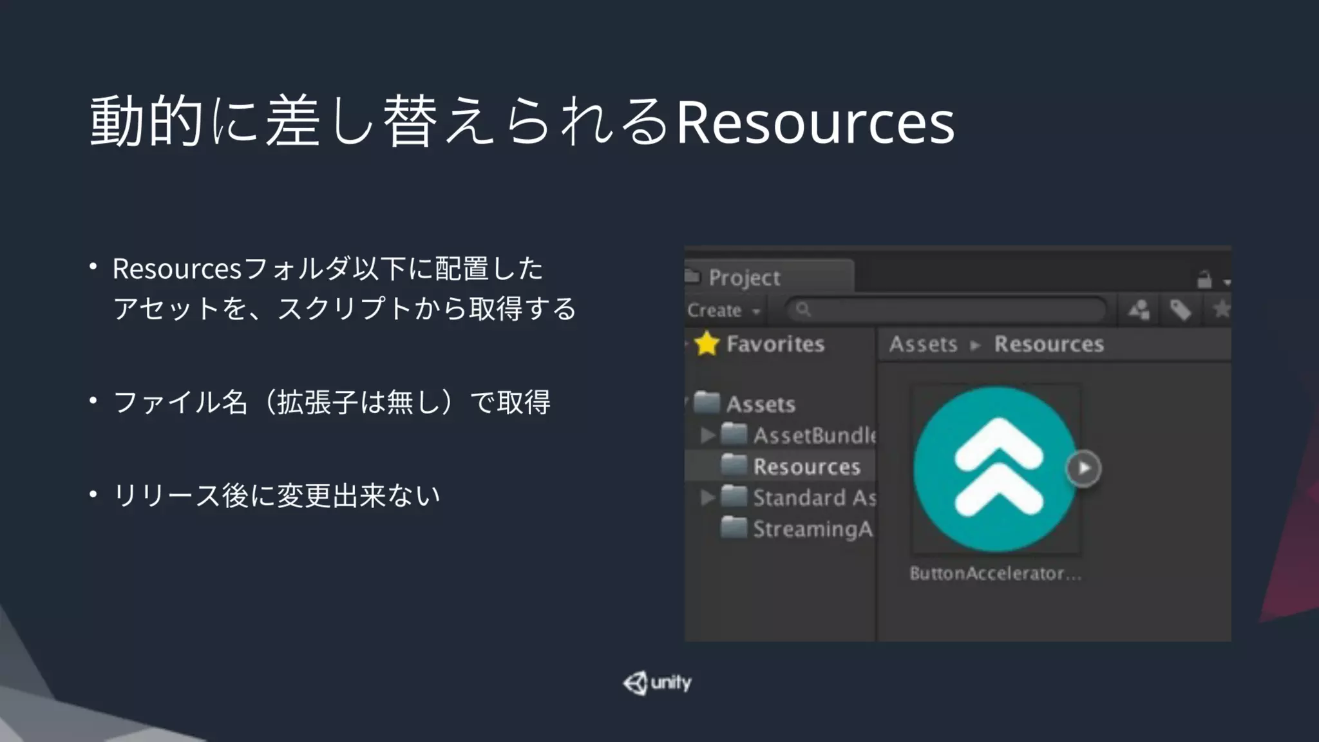Click the yellow Favorites star icon
This screenshot has width=1319, height=742.
click(707, 343)
